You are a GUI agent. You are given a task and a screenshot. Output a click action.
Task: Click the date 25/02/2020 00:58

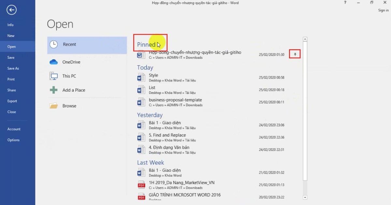click(272, 77)
